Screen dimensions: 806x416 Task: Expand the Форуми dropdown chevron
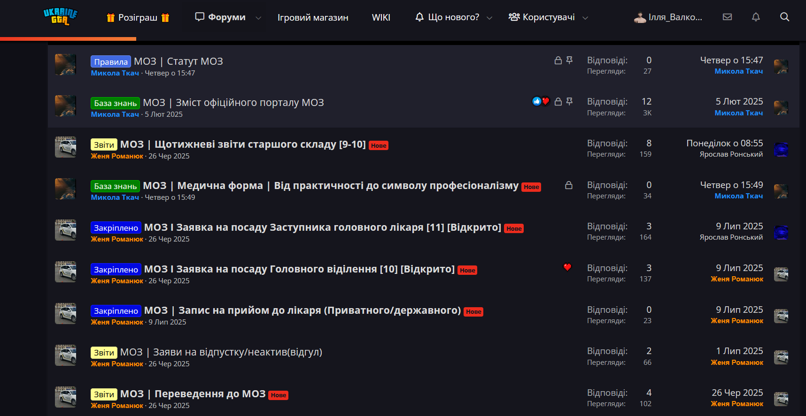[x=258, y=18]
